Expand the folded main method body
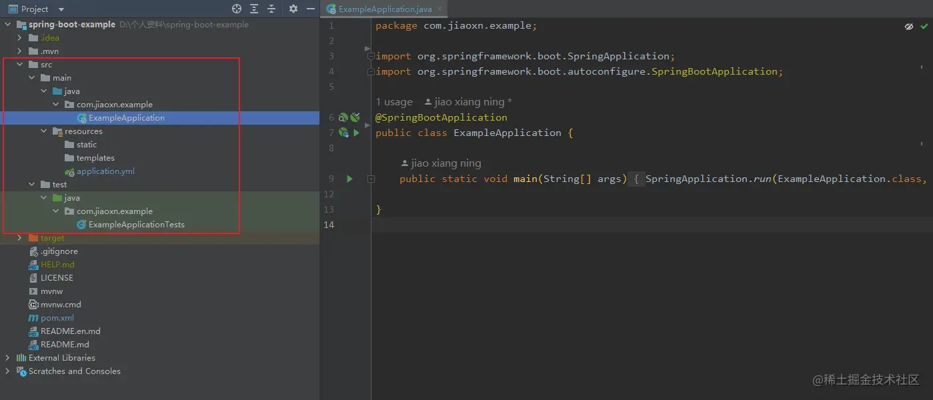The image size is (933, 400). [x=371, y=179]
